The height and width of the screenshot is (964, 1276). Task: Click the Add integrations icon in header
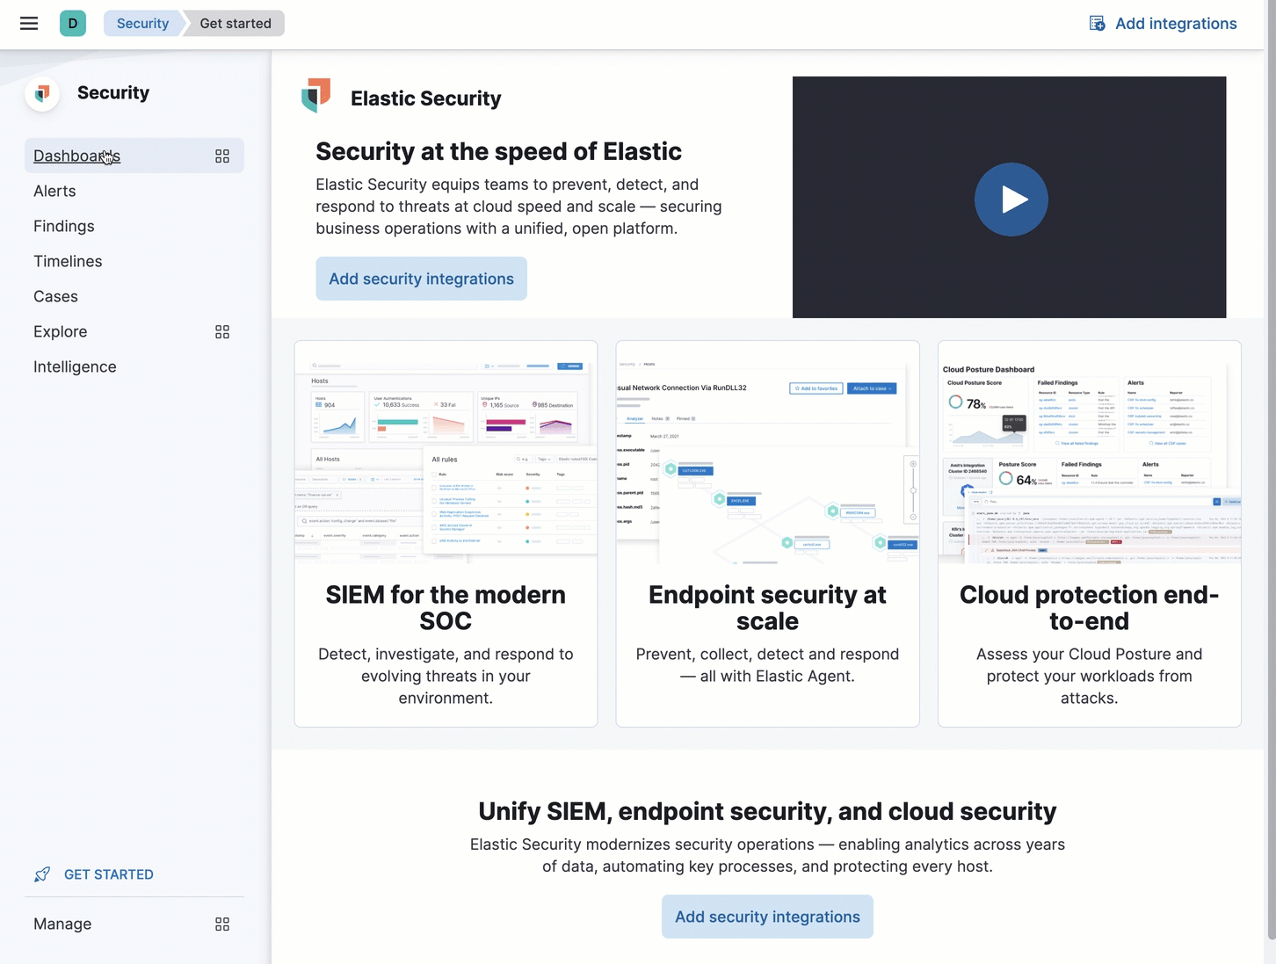click(1098, 24)
